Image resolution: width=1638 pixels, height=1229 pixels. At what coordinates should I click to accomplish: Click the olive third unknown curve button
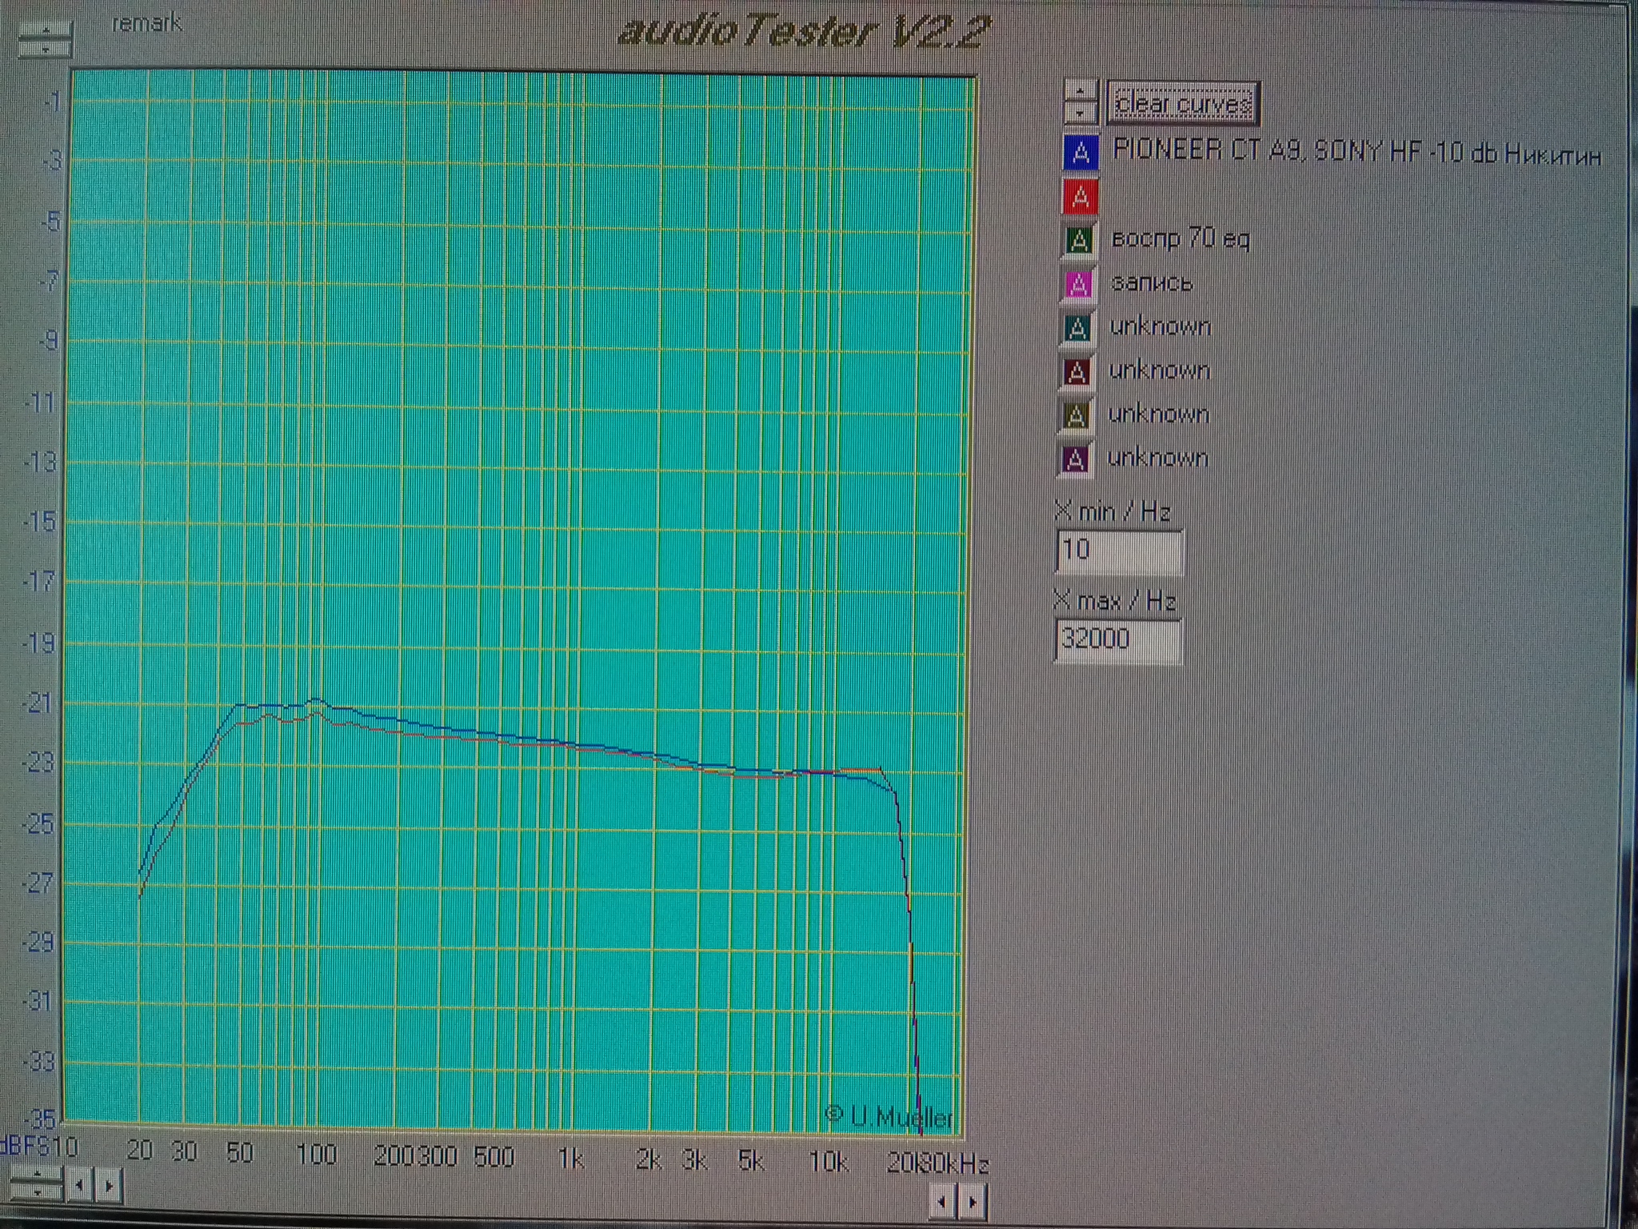click(1076, 416)
